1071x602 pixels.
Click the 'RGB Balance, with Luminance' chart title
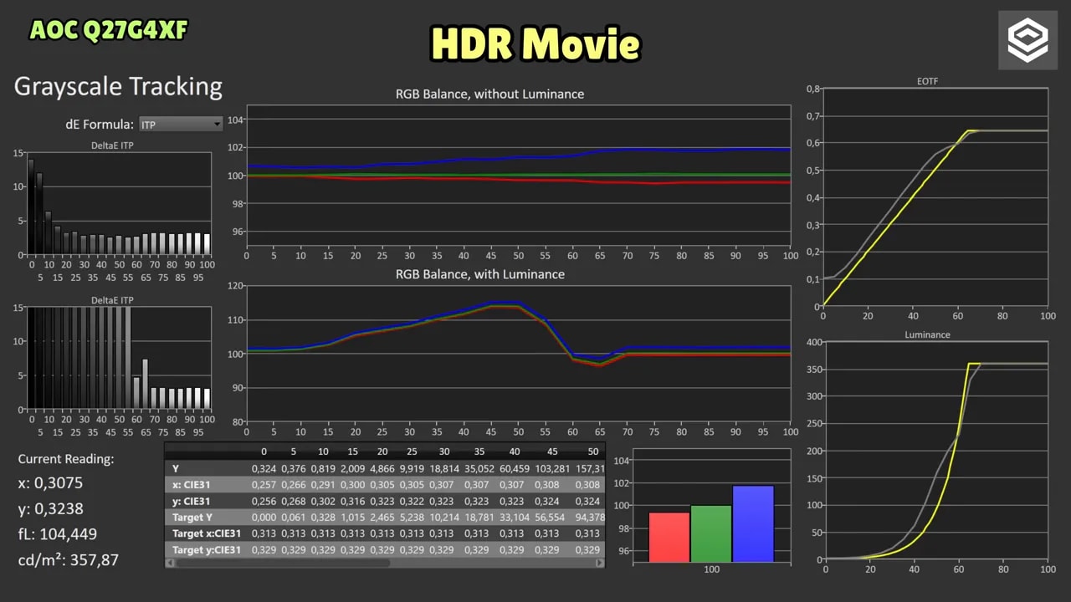tap(480, 274)
